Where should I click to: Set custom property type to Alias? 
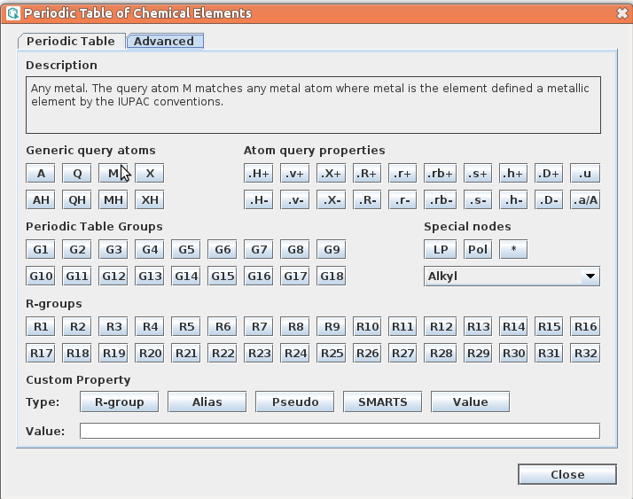pyautogui.click(x=207, y=402)
